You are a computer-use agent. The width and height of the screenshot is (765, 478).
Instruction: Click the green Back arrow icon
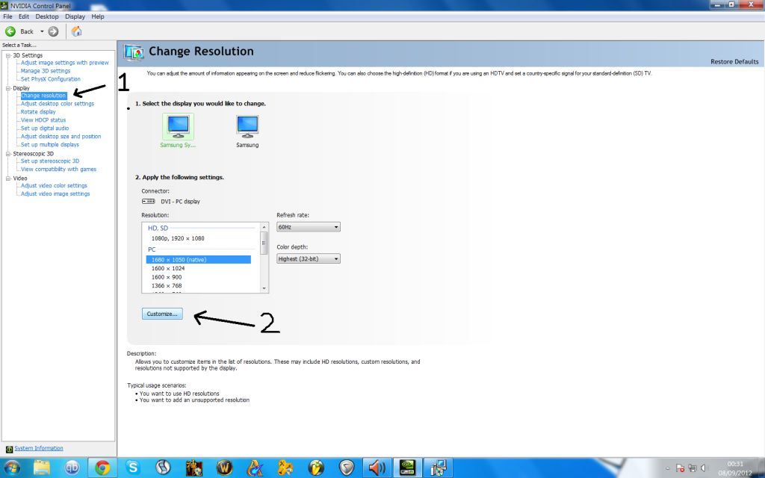pos(10,31)
